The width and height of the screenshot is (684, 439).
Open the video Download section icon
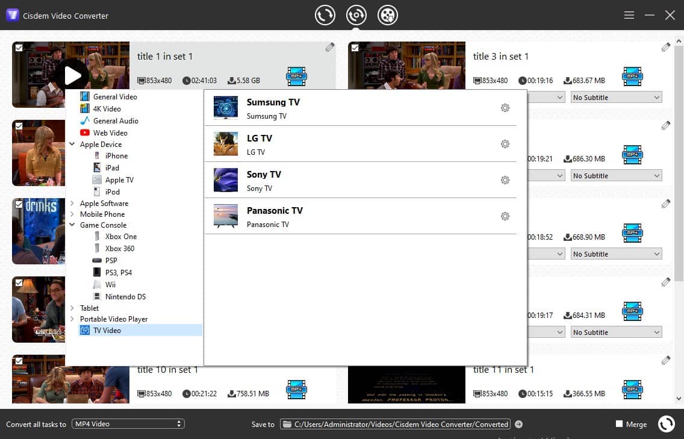pyautogui.click(x=388, y=14)
